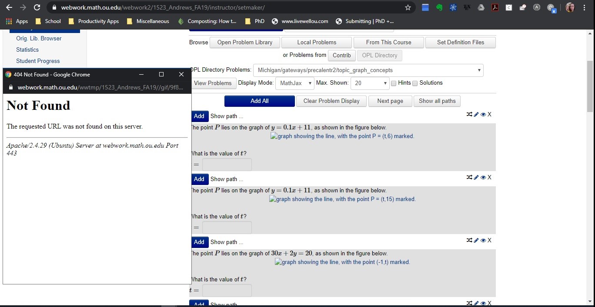Preview the problem with point P = (t,6)
Viewport: 595px width, 307px height.
click(483, 115)
